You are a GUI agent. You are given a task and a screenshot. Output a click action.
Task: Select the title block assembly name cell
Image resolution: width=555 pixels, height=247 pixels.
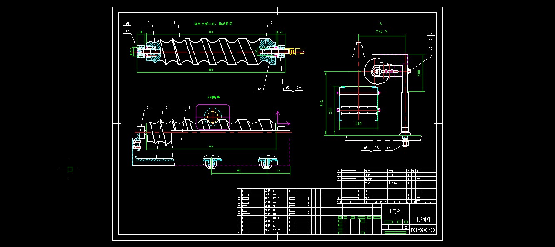coord(395,212)
